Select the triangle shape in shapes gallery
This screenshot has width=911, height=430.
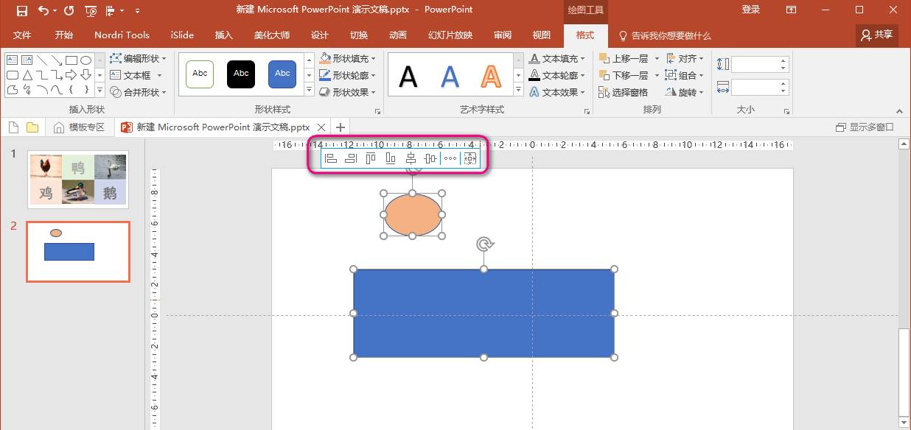pyautogui.click(x=27, y=75)
